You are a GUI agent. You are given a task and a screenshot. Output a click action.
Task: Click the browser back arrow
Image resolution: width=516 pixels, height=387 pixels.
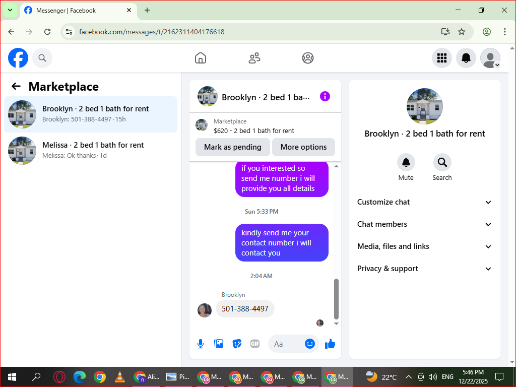(11, 32)
